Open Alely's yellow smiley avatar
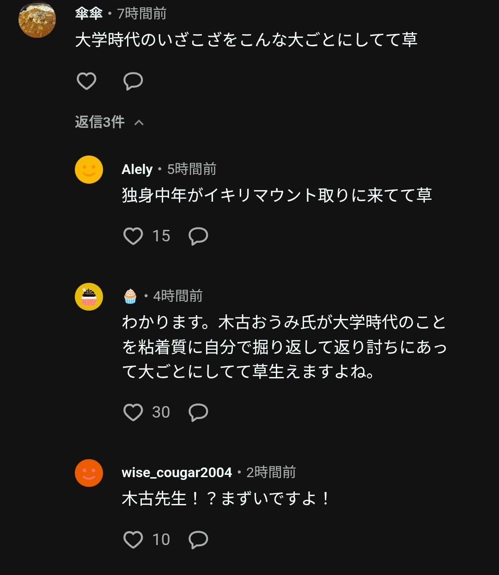The image size is (499, 575). (89, 169)
